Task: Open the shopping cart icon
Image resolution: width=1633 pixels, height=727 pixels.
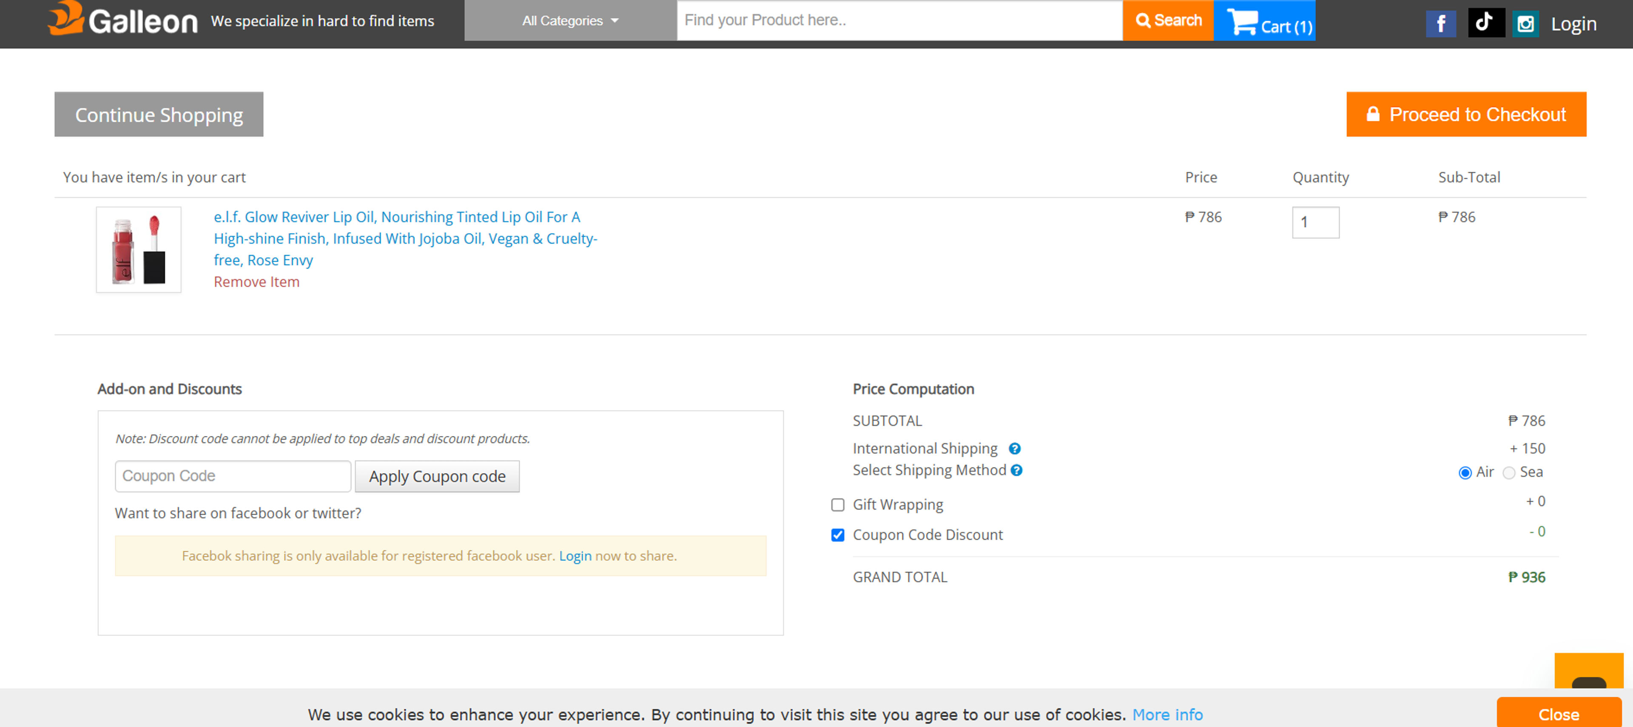Action: [1243, 22]
